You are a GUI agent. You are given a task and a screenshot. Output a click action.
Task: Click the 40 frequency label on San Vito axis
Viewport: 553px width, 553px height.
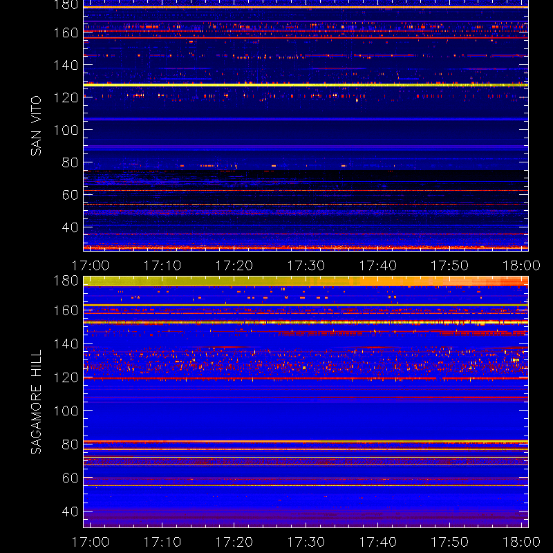tap(70, 227)
